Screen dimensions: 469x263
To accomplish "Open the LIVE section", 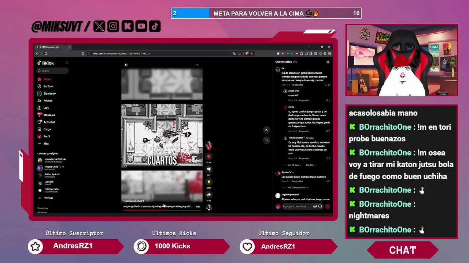I will 43,108.
